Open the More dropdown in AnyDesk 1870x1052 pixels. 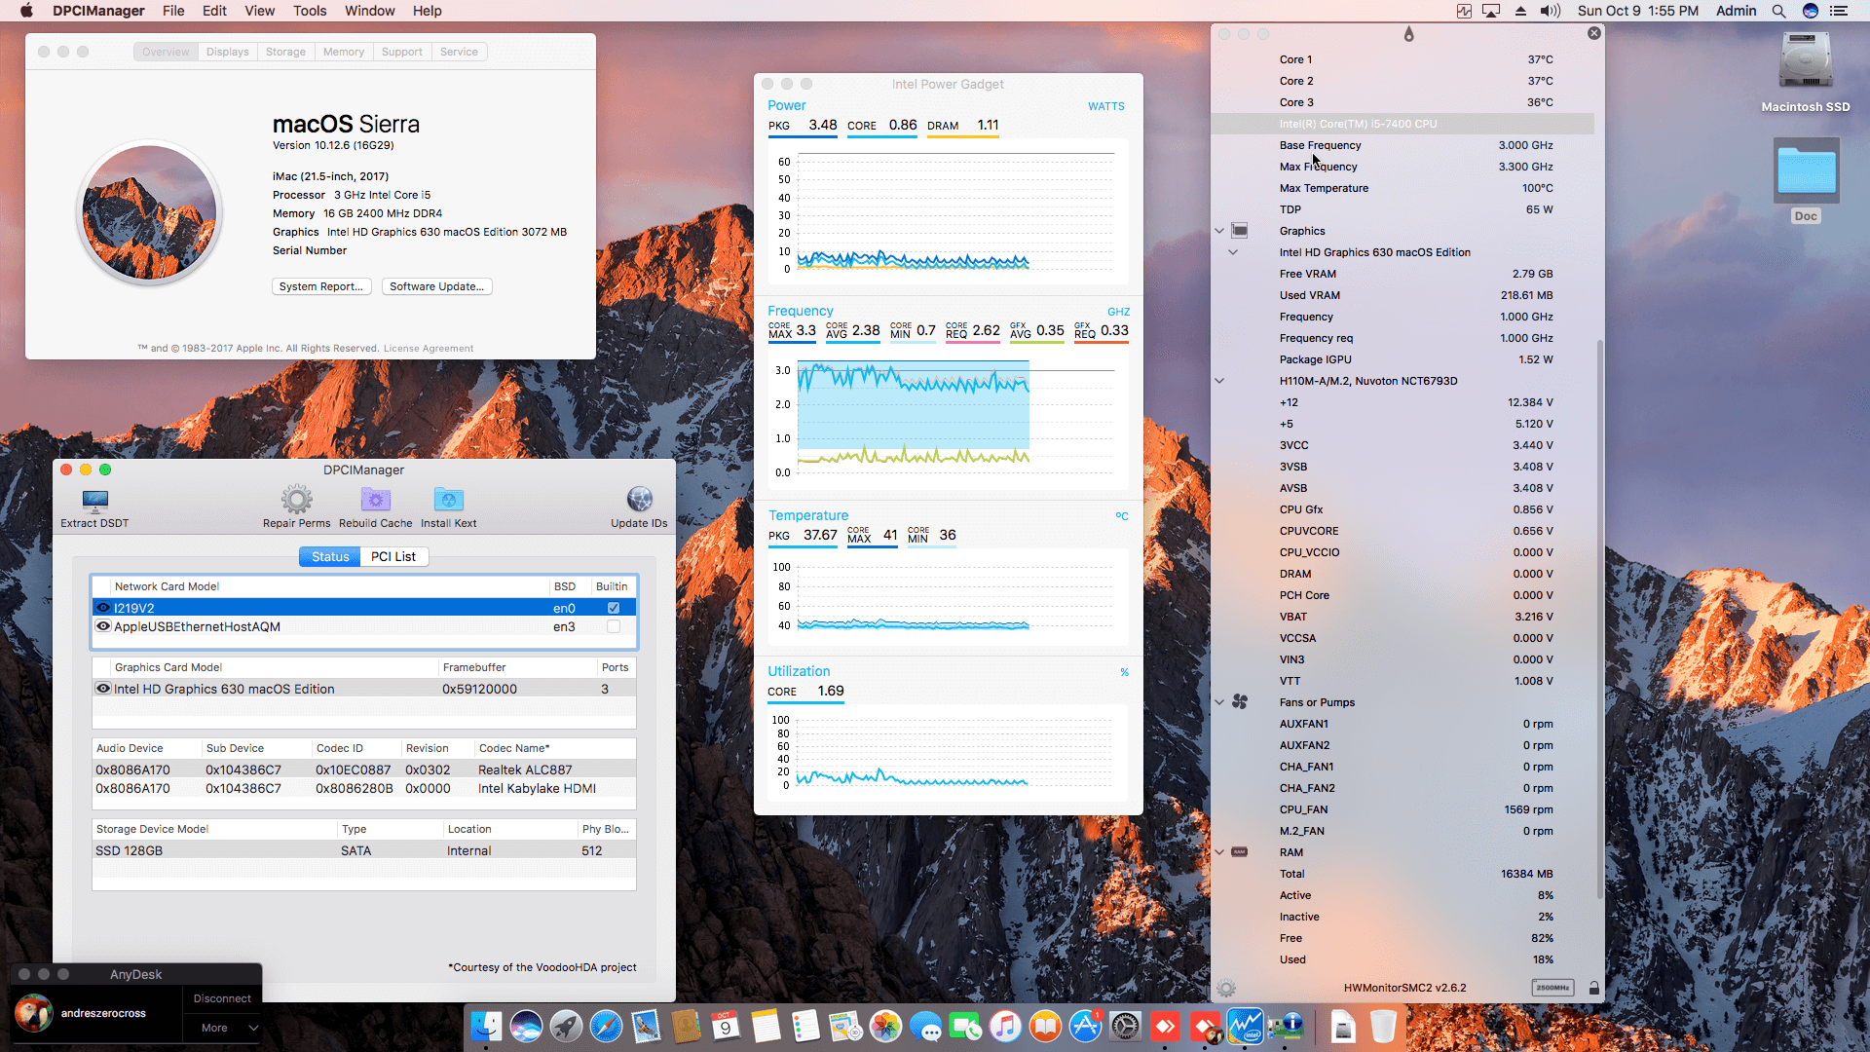223,1028
